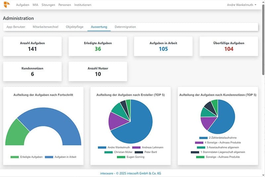Open the Institutionen navigation link

(83, 5)
